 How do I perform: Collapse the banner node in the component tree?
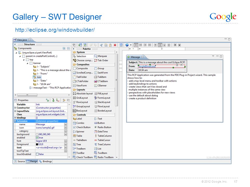27,63
